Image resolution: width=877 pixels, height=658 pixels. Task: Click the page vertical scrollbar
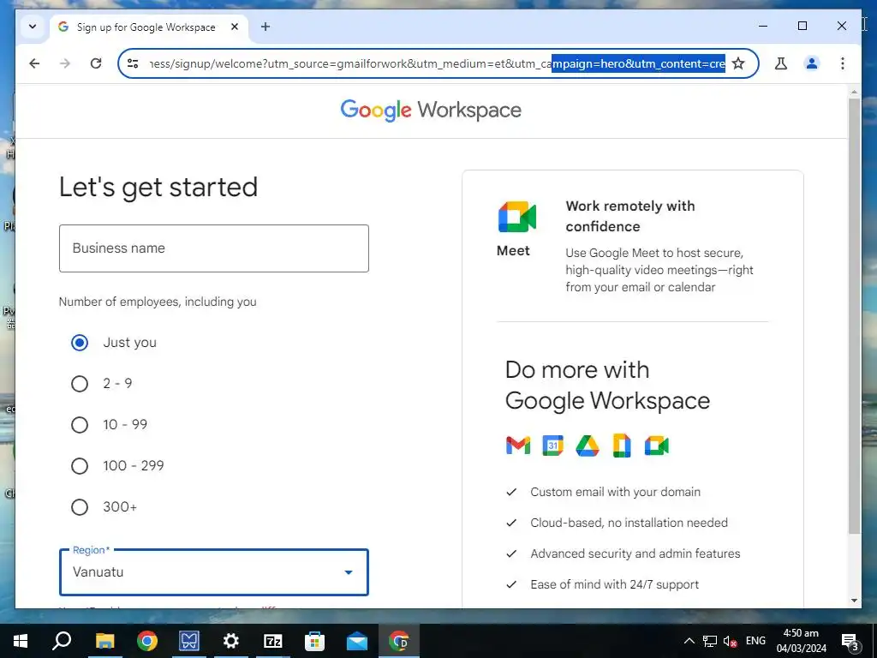pos(854,316)
